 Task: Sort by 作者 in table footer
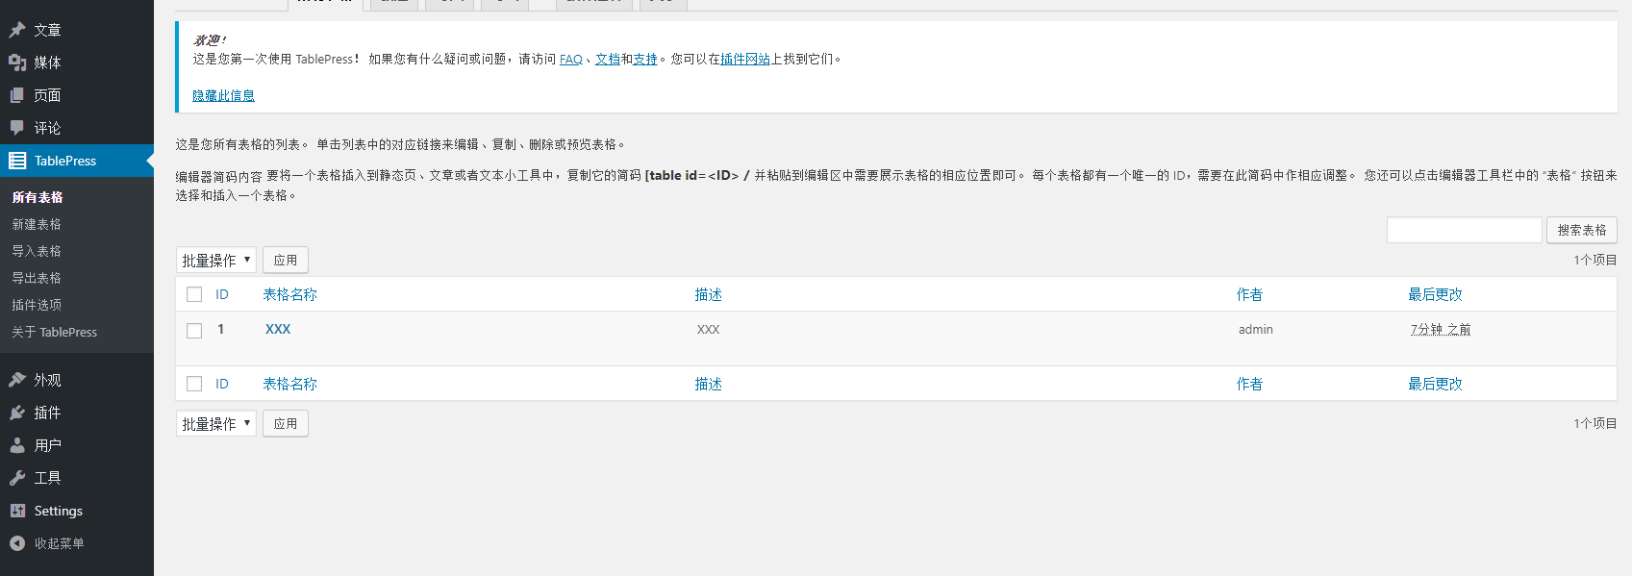[1249, 384]
